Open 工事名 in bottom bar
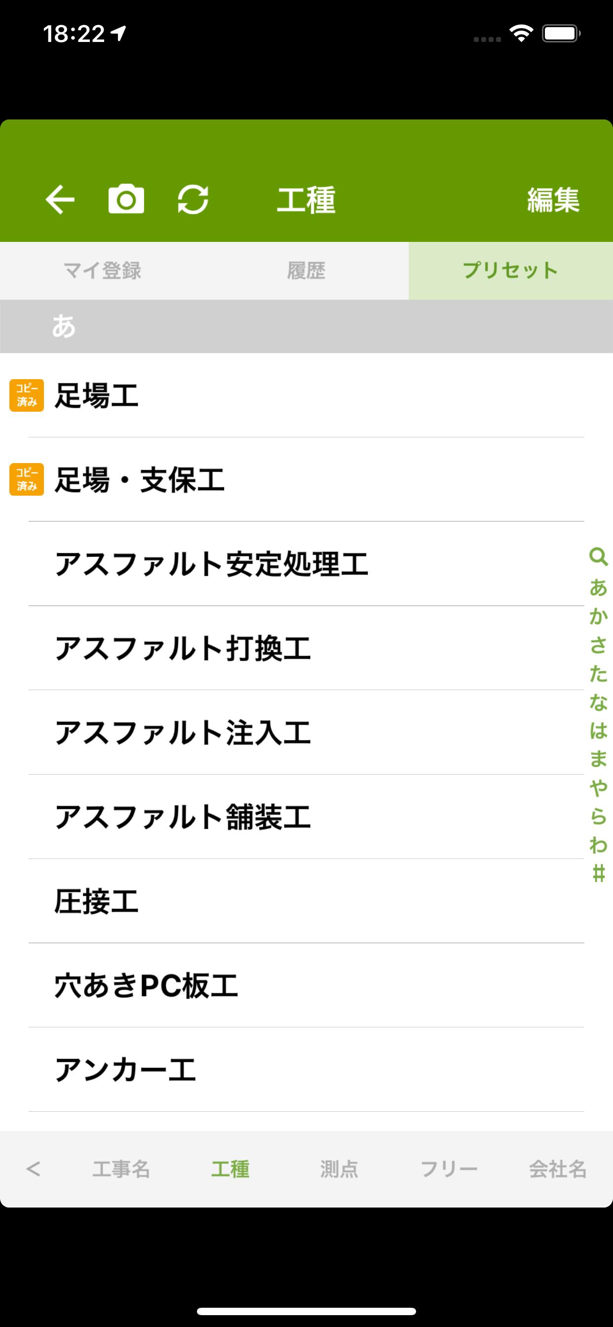Viewport: 613px width, 1327px height. pos(121,1169)
